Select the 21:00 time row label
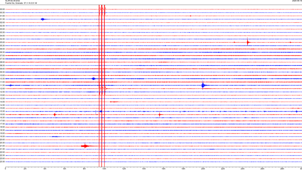Image resolution: width=302 pixels, height=170 pixels. pos(2,146)
